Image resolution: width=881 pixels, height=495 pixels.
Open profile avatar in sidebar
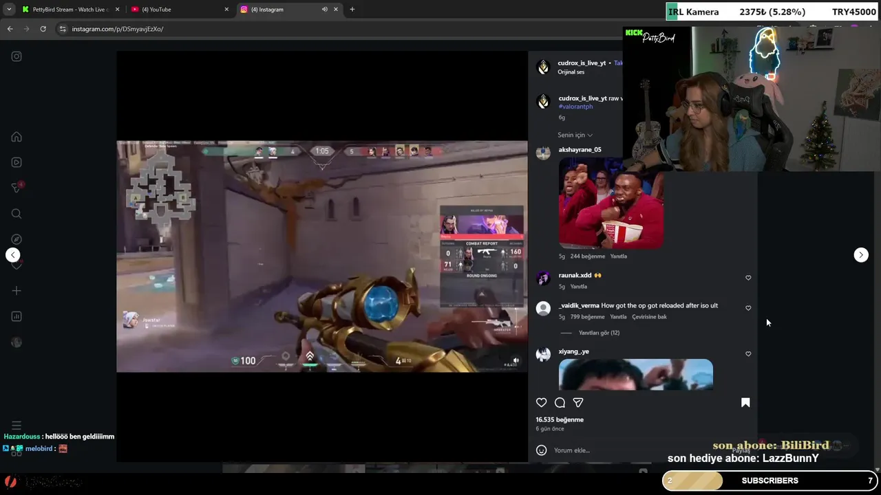(17, 342)
